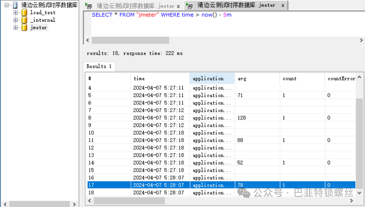This screenshot has height=207, width=365.
Task: Select the jmeter tree item
Action: pos(39,27)
